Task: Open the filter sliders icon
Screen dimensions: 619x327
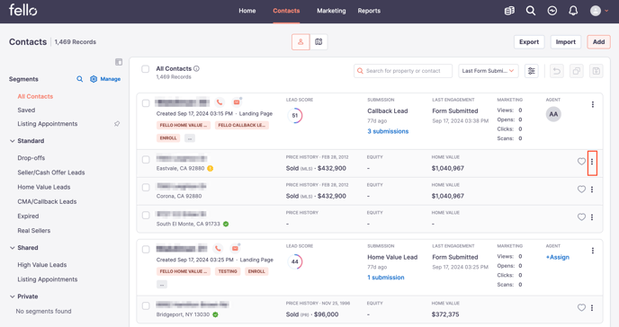Action: (532, 71)
